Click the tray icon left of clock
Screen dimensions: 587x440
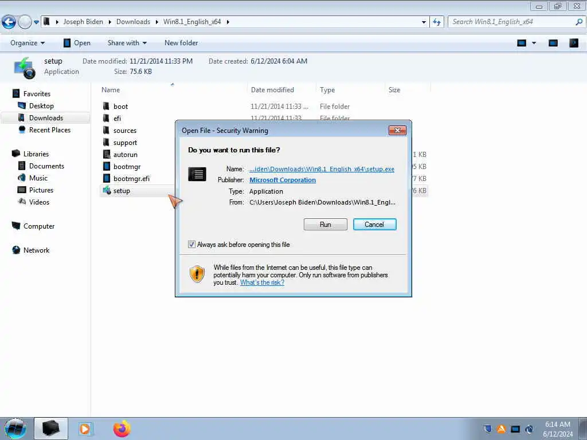pyautogui.click(x=529, y=429)
